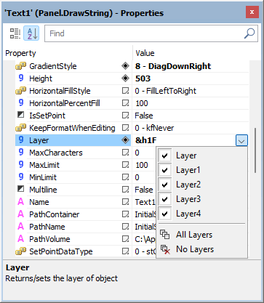Click the Name value Text1
Viewport: 264px width, 303px height.
[x=145, y=202]
